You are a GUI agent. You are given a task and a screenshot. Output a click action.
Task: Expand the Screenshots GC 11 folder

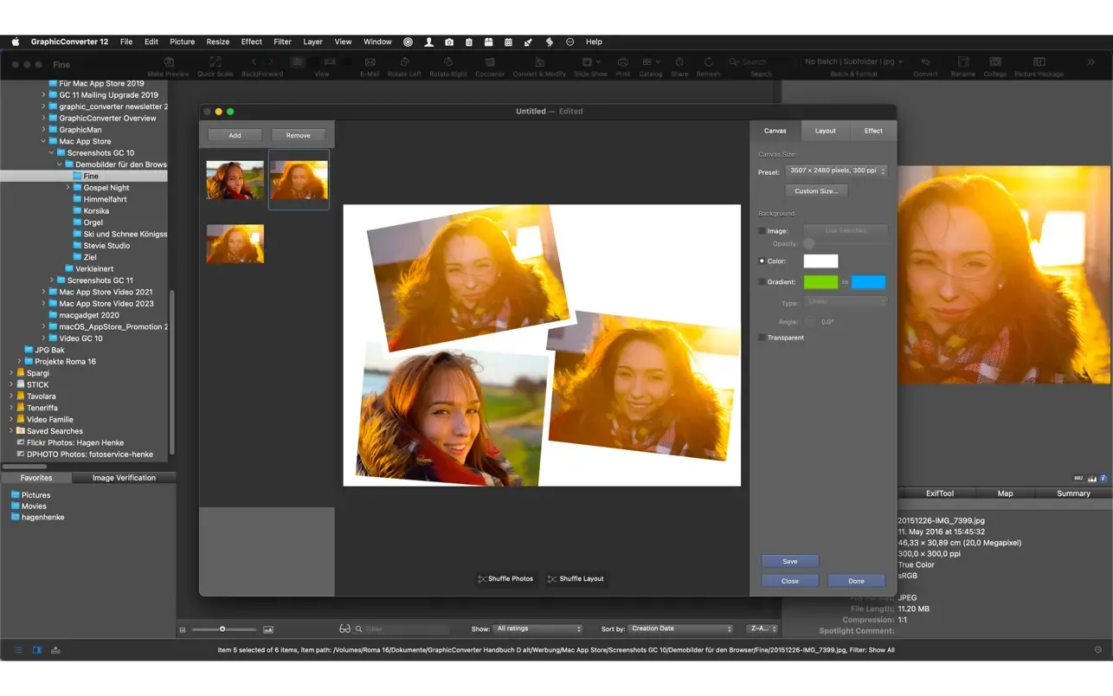(x=52, y=280)
